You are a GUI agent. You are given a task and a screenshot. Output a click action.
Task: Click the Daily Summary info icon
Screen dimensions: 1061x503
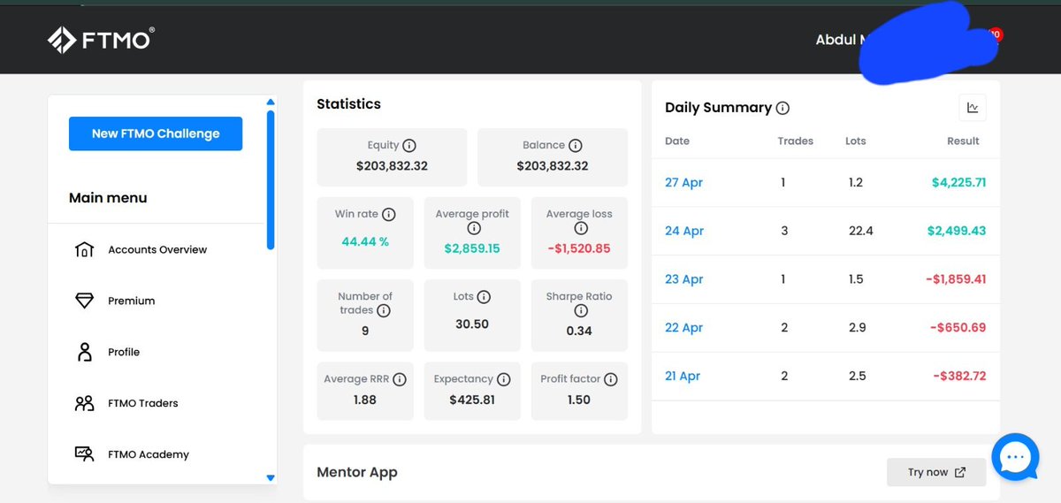pos(782,108)
